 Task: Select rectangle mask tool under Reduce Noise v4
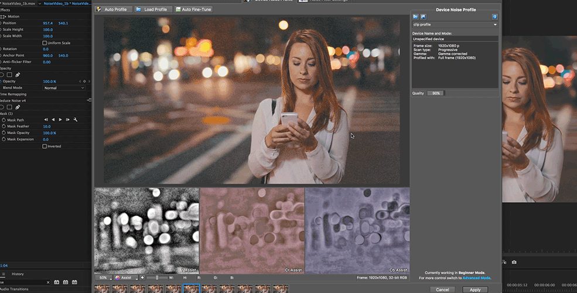click(9, 107)
